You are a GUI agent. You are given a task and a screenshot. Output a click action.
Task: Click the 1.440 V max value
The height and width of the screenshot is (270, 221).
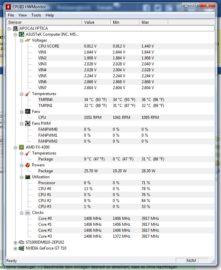pos(148,46)
